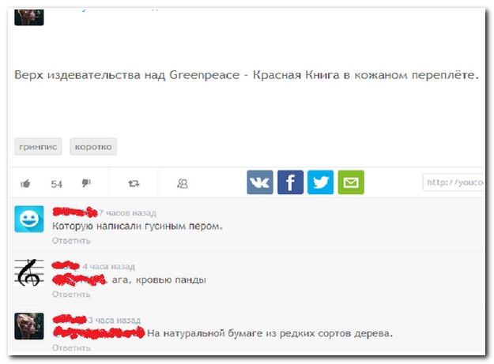The image size is (494, 364).
Task: Click the '4 часа назад' timestamp
Action: point(109,267)
